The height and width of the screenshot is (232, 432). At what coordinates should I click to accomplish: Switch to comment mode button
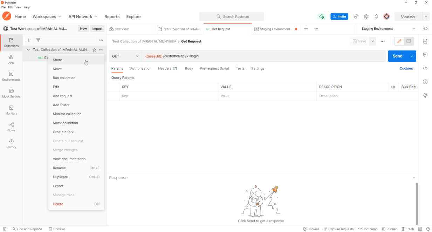[x=409, y=41]
